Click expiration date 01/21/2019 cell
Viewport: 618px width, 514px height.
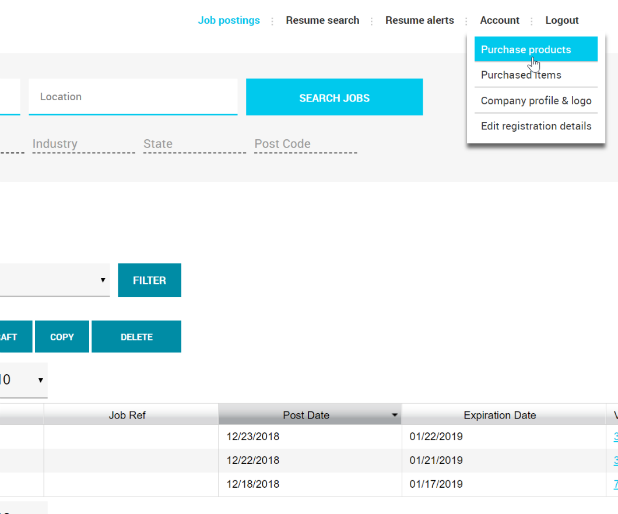click(503, 460)
